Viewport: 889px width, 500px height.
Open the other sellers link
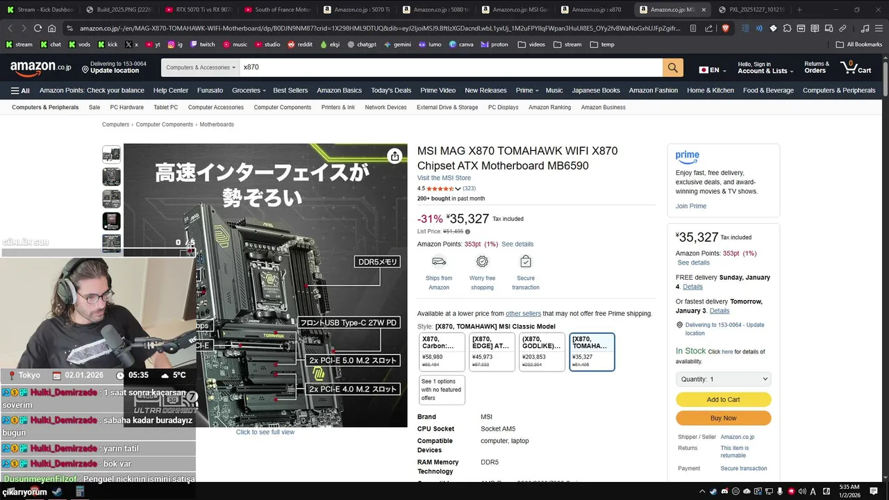[523, 313]
